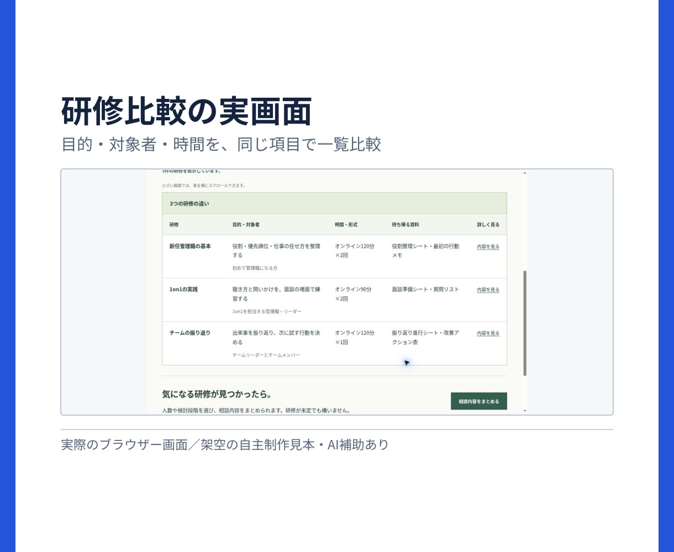
Task: Click the 人数や検討段階を選び sentence below heading
Action: (x=256, y=411)
